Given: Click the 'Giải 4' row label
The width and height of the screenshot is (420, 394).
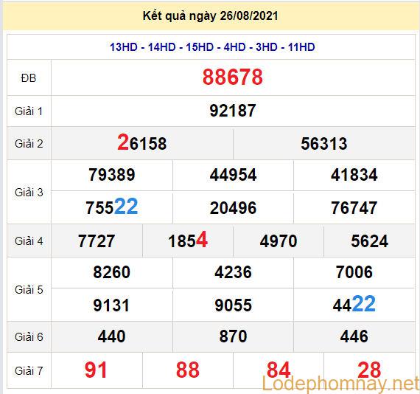Looking at the screenshot, I should click(29, 241).
